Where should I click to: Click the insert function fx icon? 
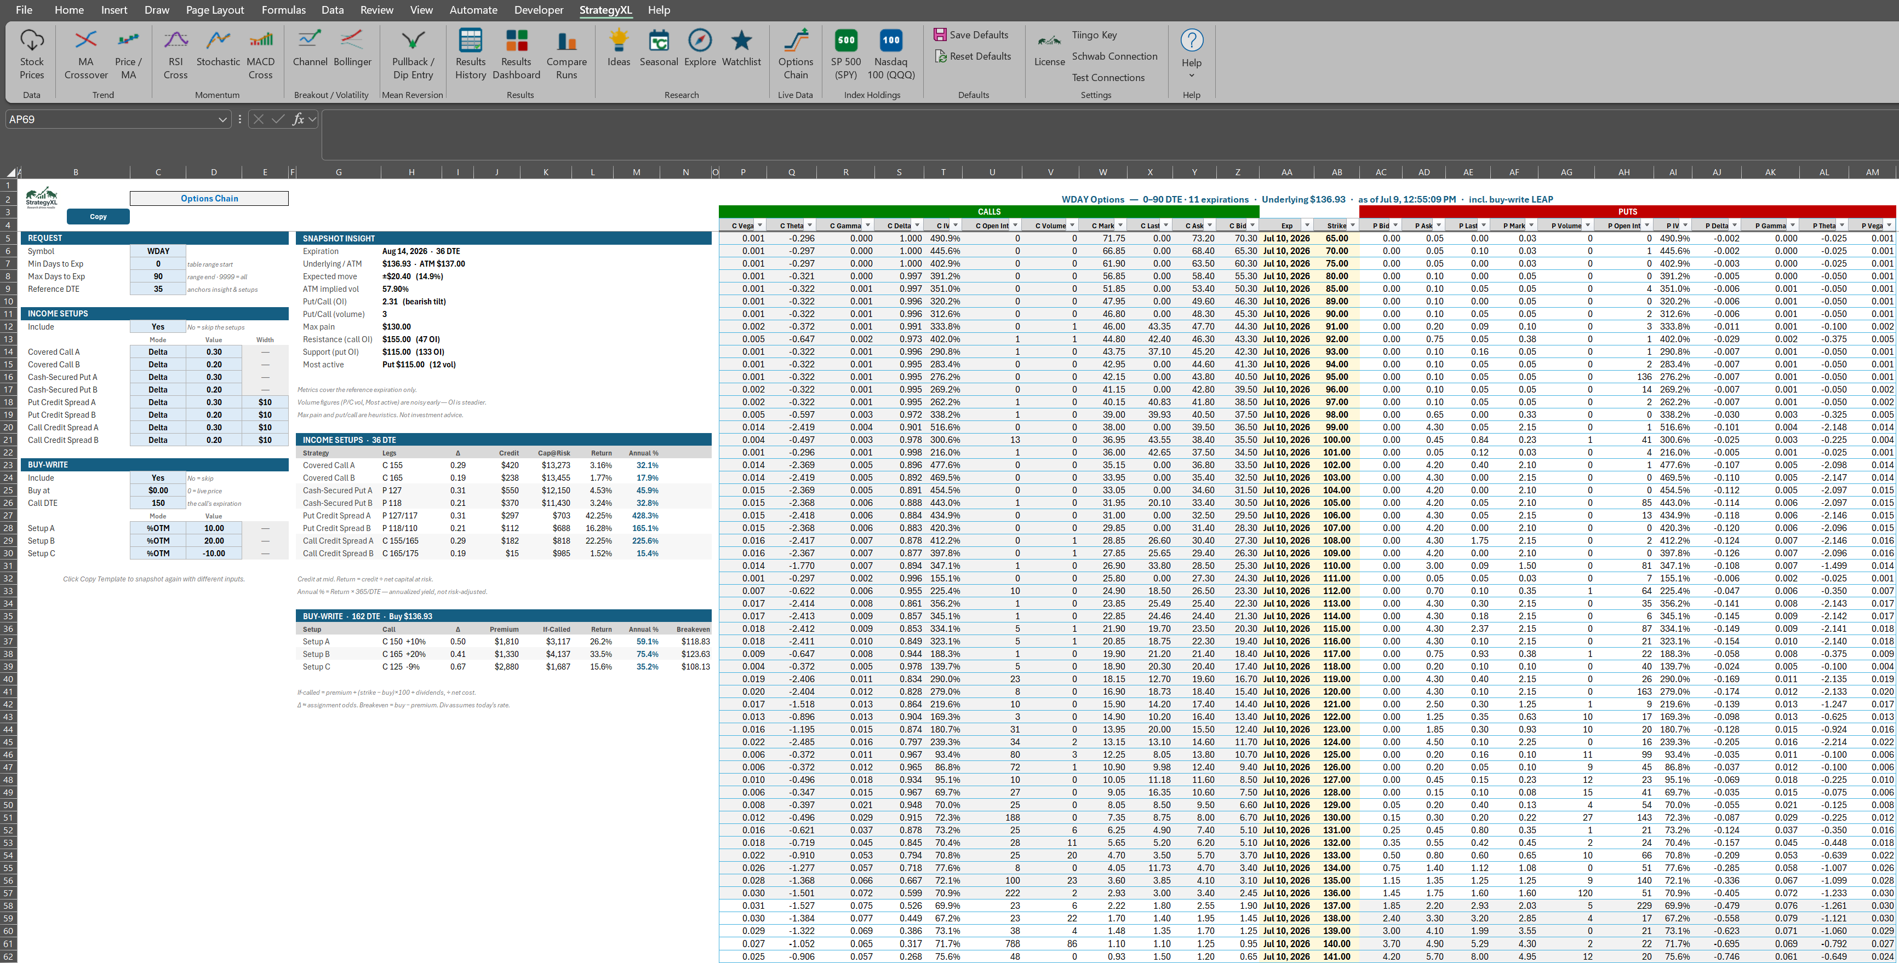(298, 119)
